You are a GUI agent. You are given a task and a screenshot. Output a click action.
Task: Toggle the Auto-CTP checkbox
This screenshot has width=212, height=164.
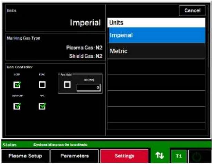pos(17,106)
